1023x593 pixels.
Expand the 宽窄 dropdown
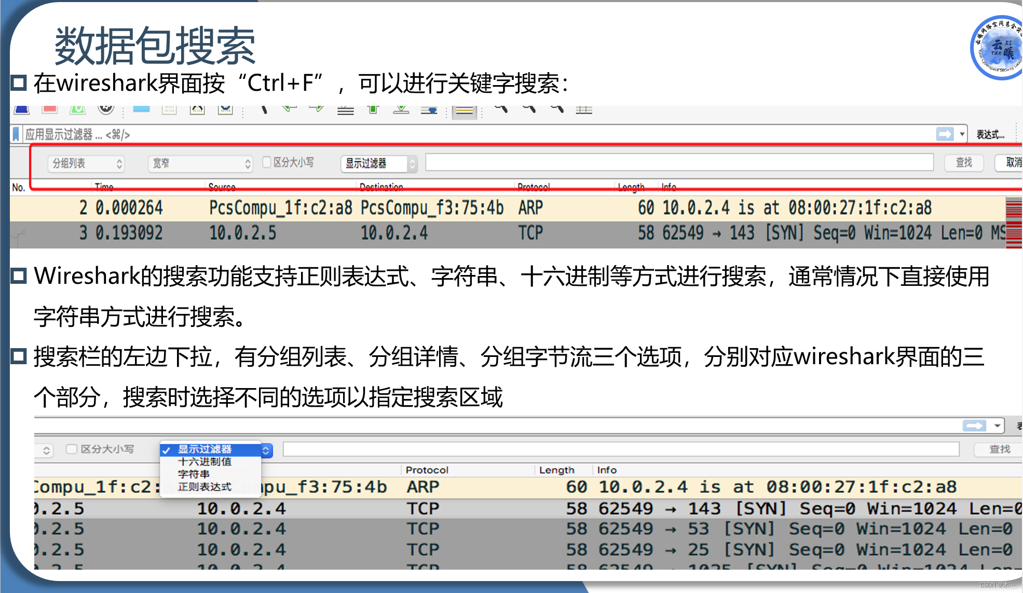click(x=200, y=163)
